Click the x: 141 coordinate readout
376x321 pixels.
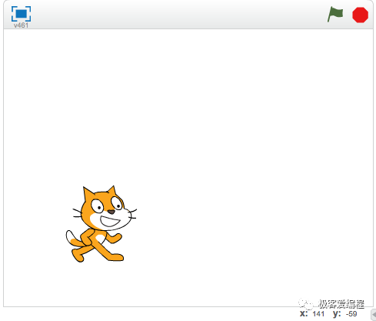[x=312, y=313]
